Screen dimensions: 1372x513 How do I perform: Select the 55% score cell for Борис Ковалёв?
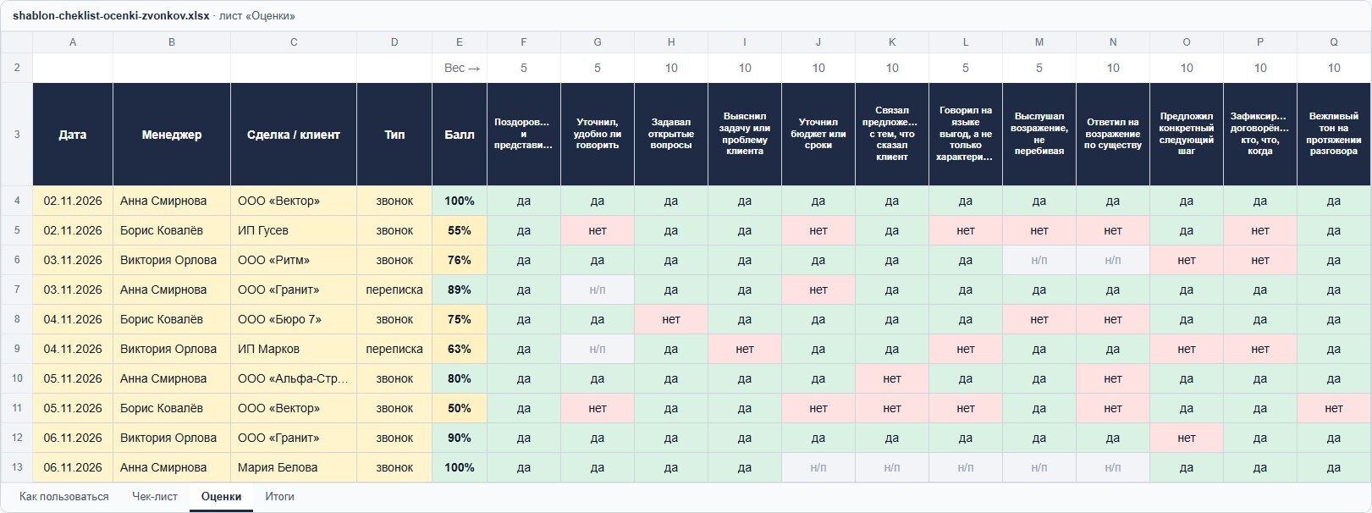[x=460, y=230]
